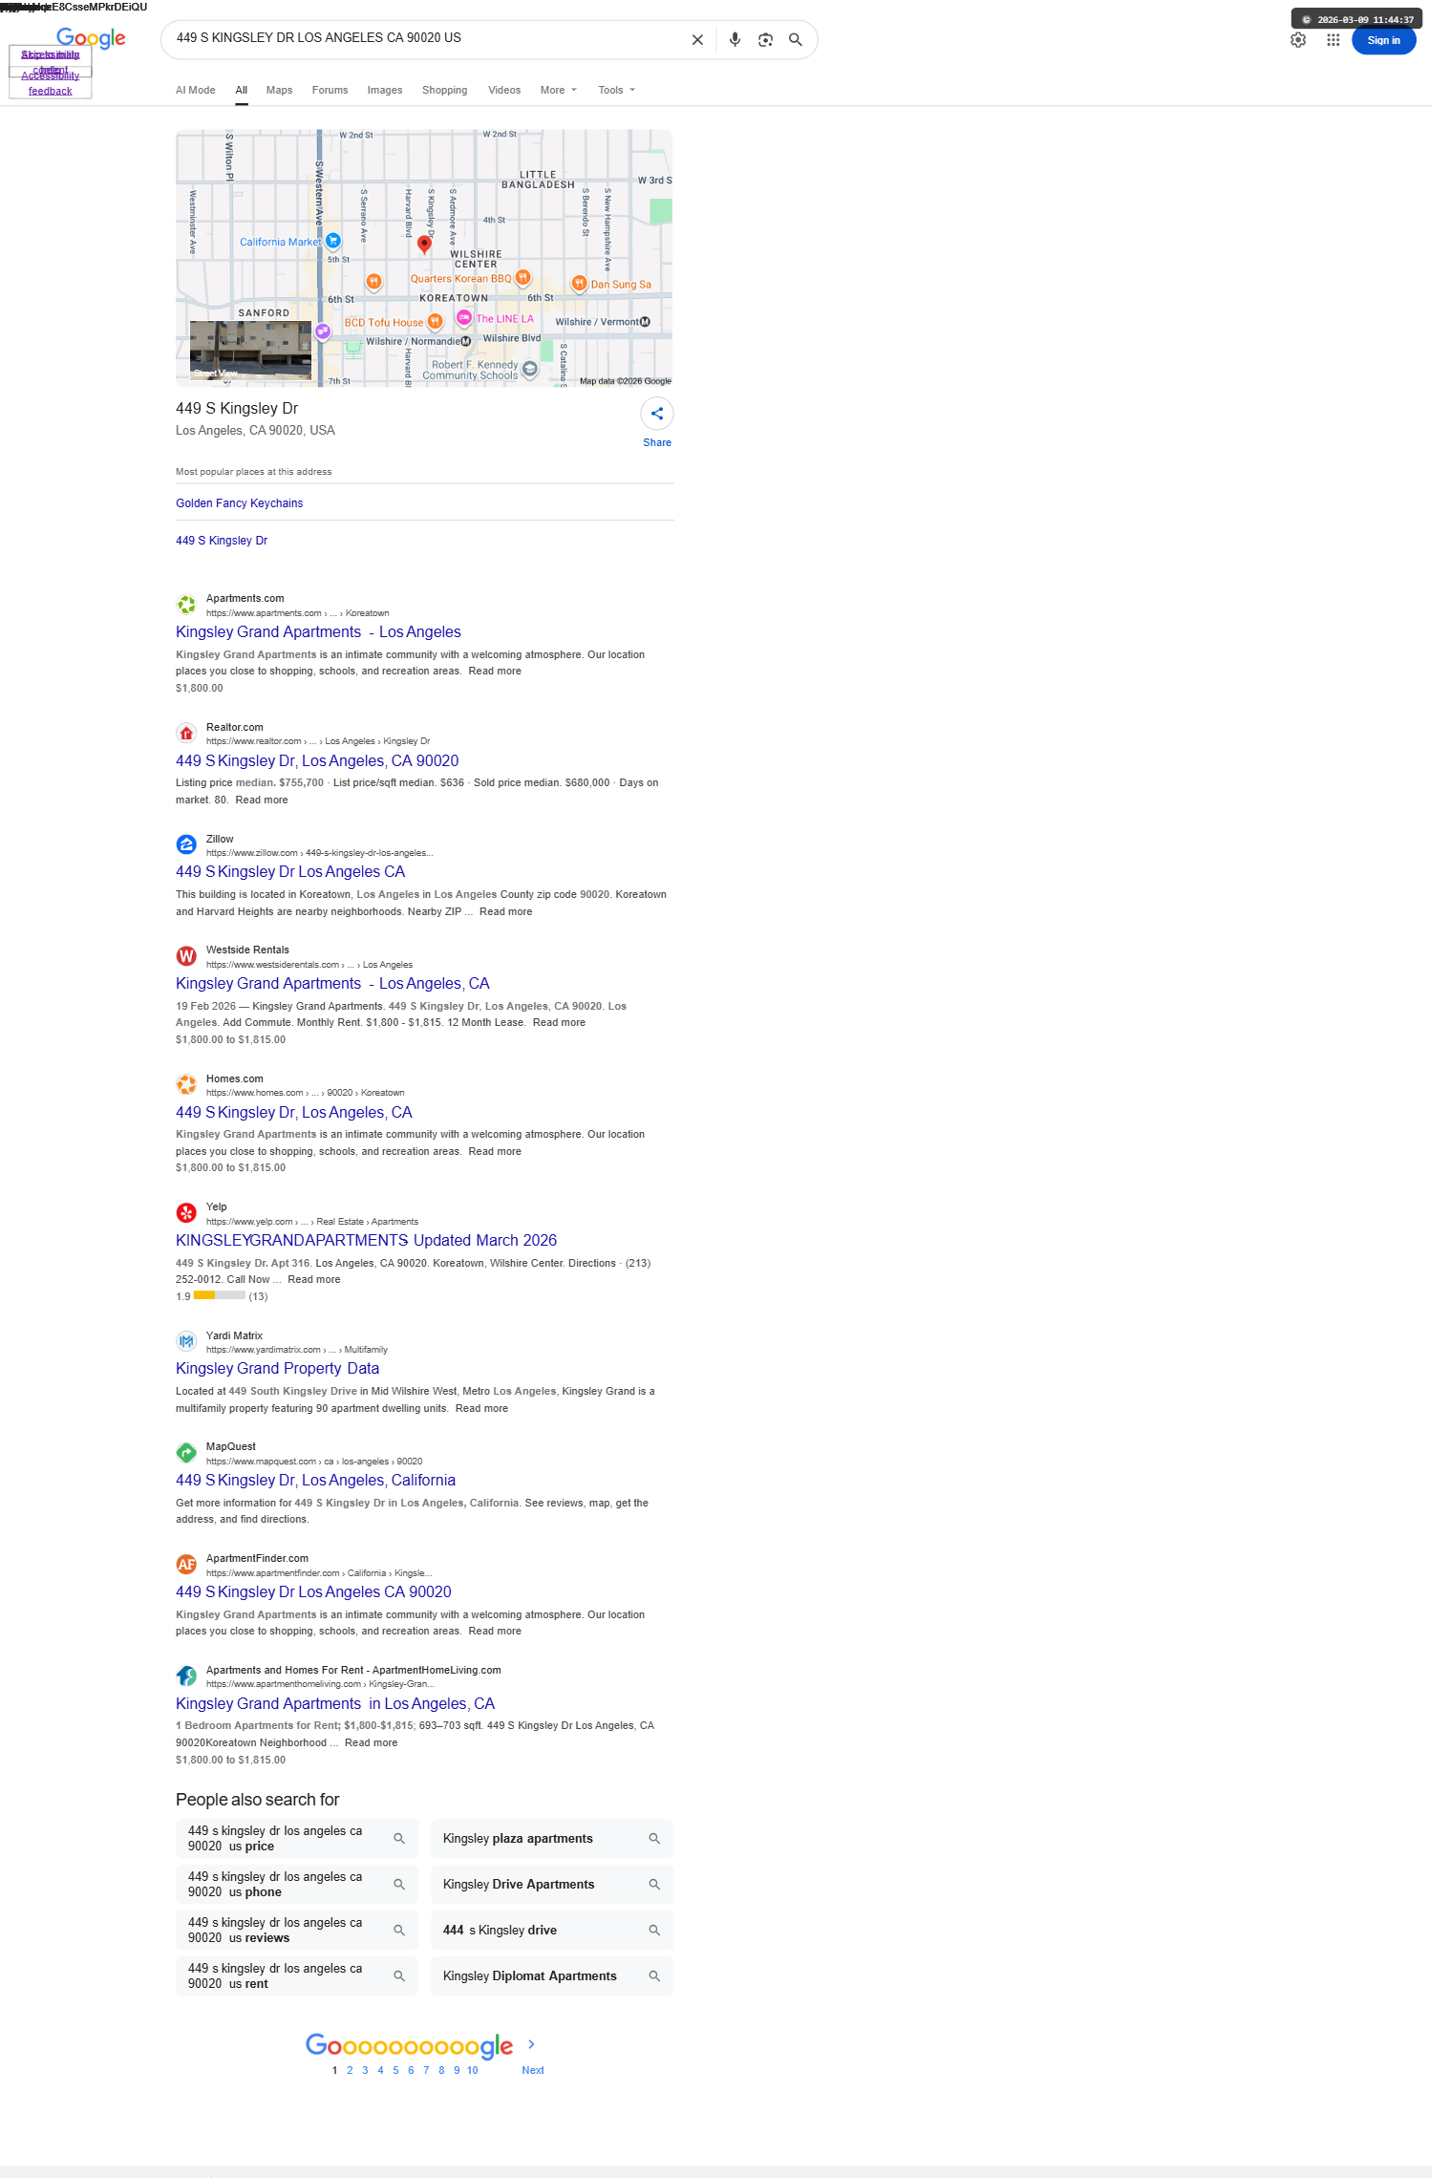Open the Street View thumbnail
1449x2178 pixels.
(251, 351)
